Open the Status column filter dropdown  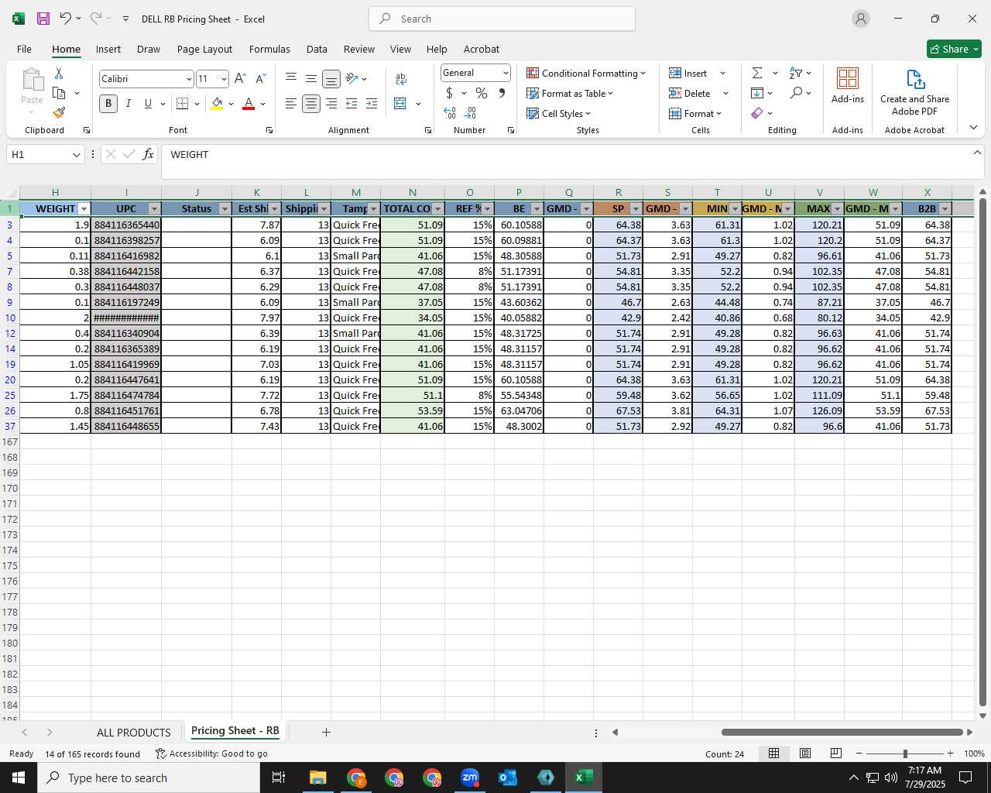pos(225,209)
